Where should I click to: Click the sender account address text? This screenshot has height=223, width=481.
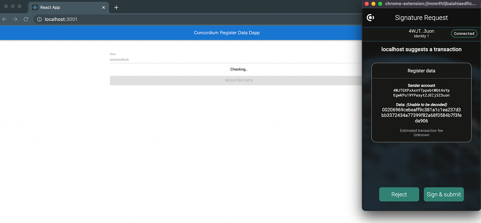(421, 93)
